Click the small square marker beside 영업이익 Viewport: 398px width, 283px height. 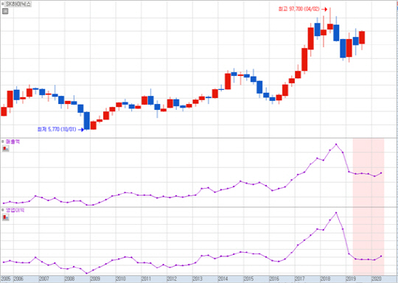point(3,210)
